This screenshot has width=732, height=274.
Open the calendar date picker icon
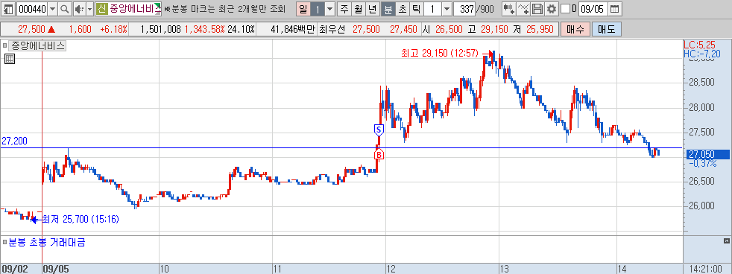coord(615,9)
